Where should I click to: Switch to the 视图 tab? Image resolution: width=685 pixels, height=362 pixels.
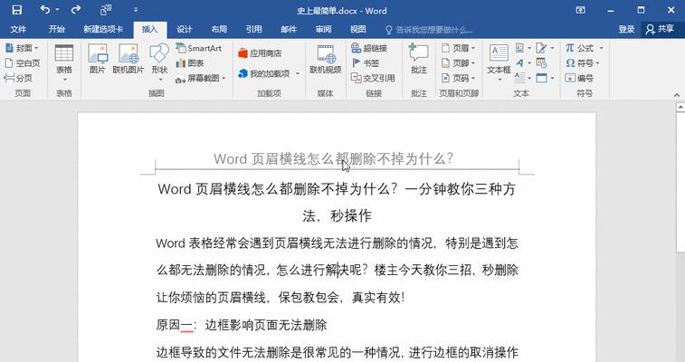[x=357, y=29]
